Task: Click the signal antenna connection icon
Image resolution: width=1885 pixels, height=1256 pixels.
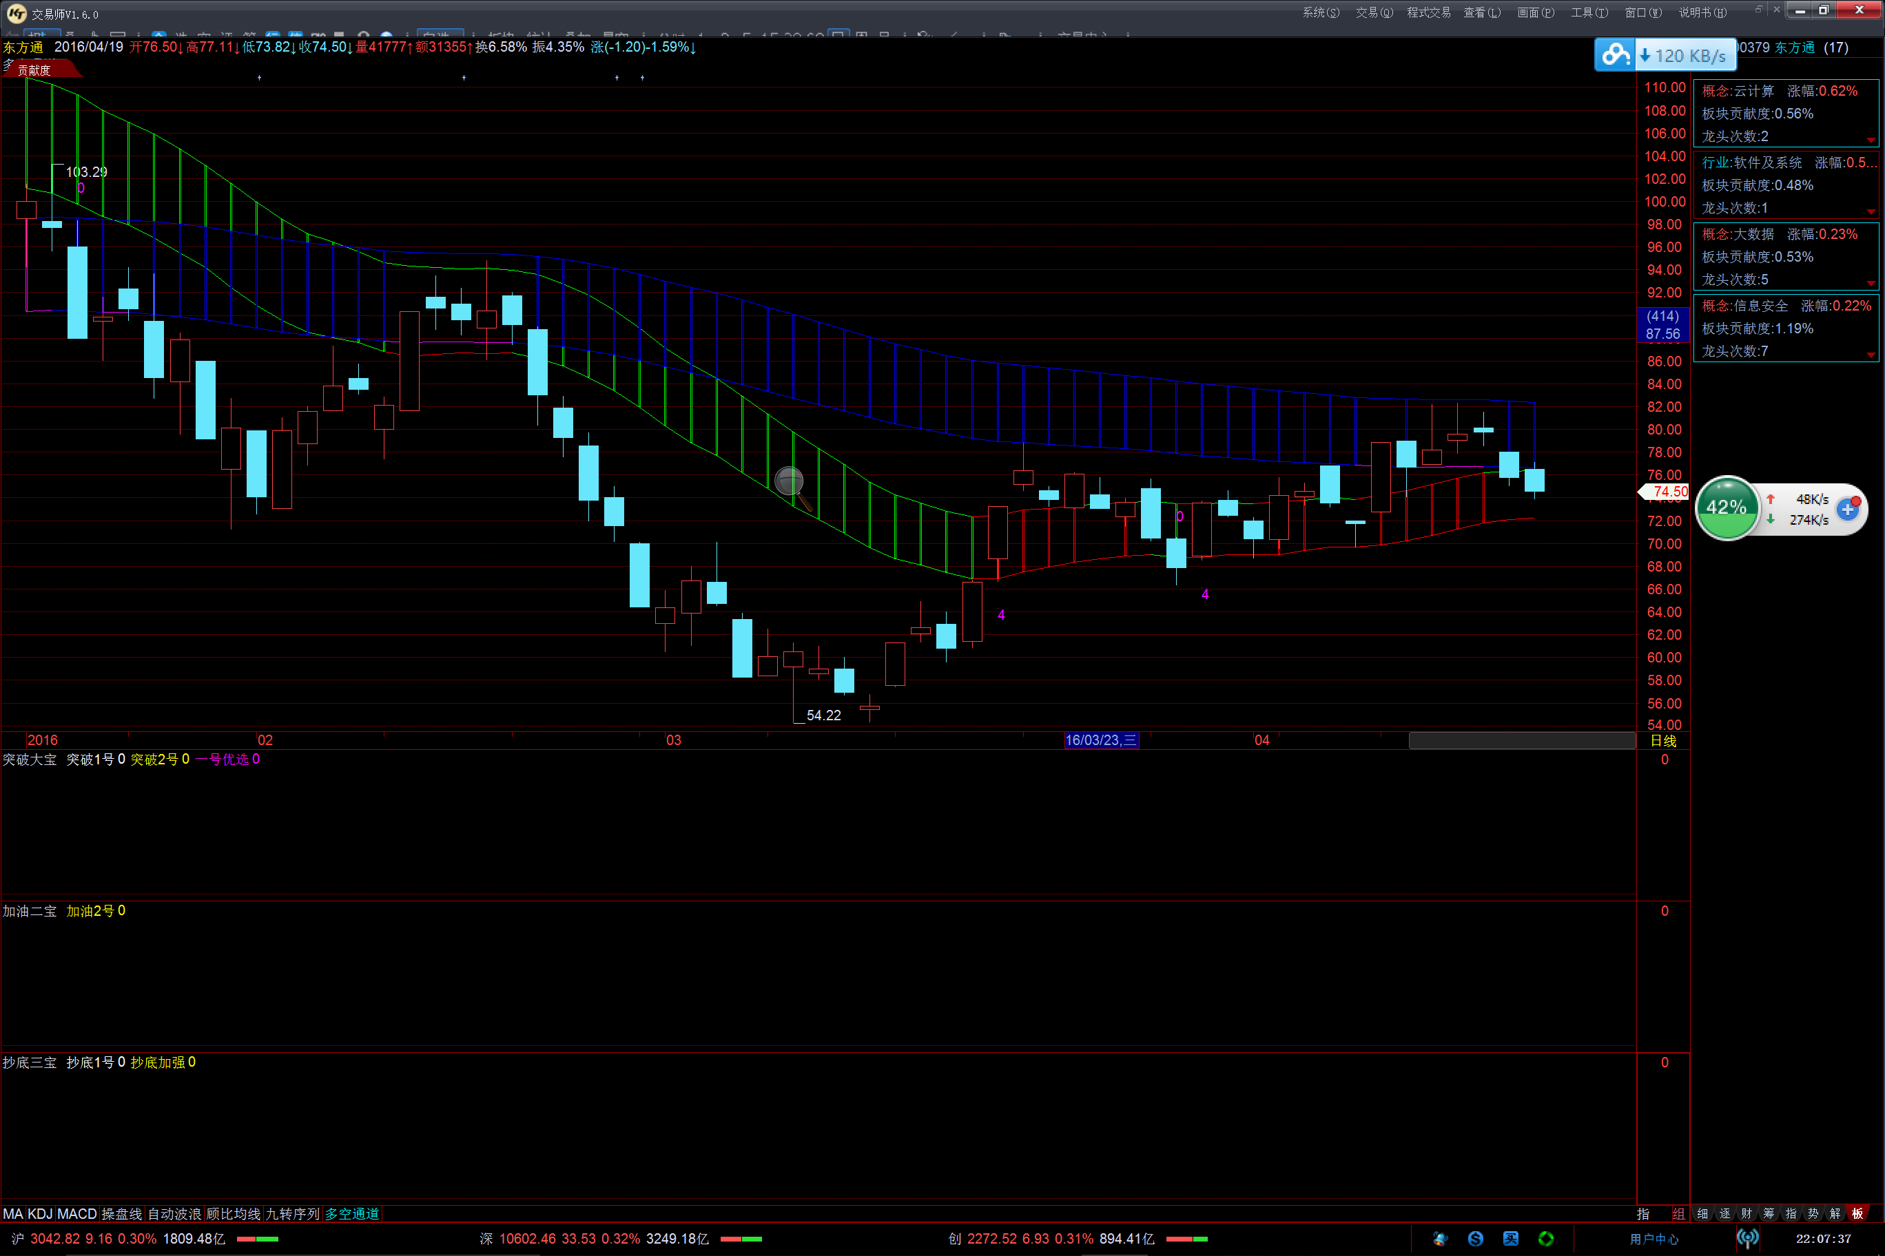Action: (1747, 1239)
